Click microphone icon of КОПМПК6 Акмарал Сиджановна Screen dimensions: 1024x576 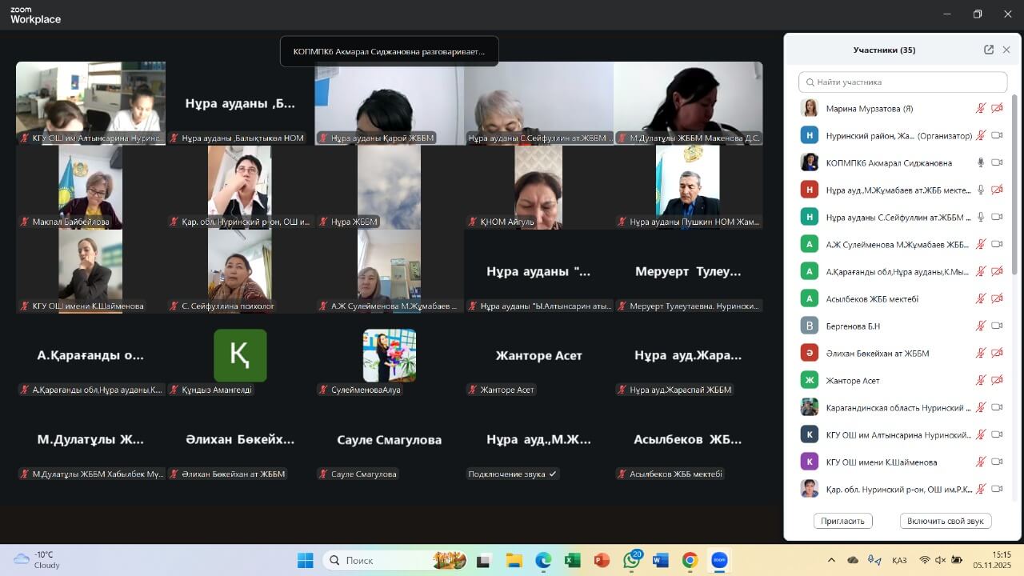point(981,162)
